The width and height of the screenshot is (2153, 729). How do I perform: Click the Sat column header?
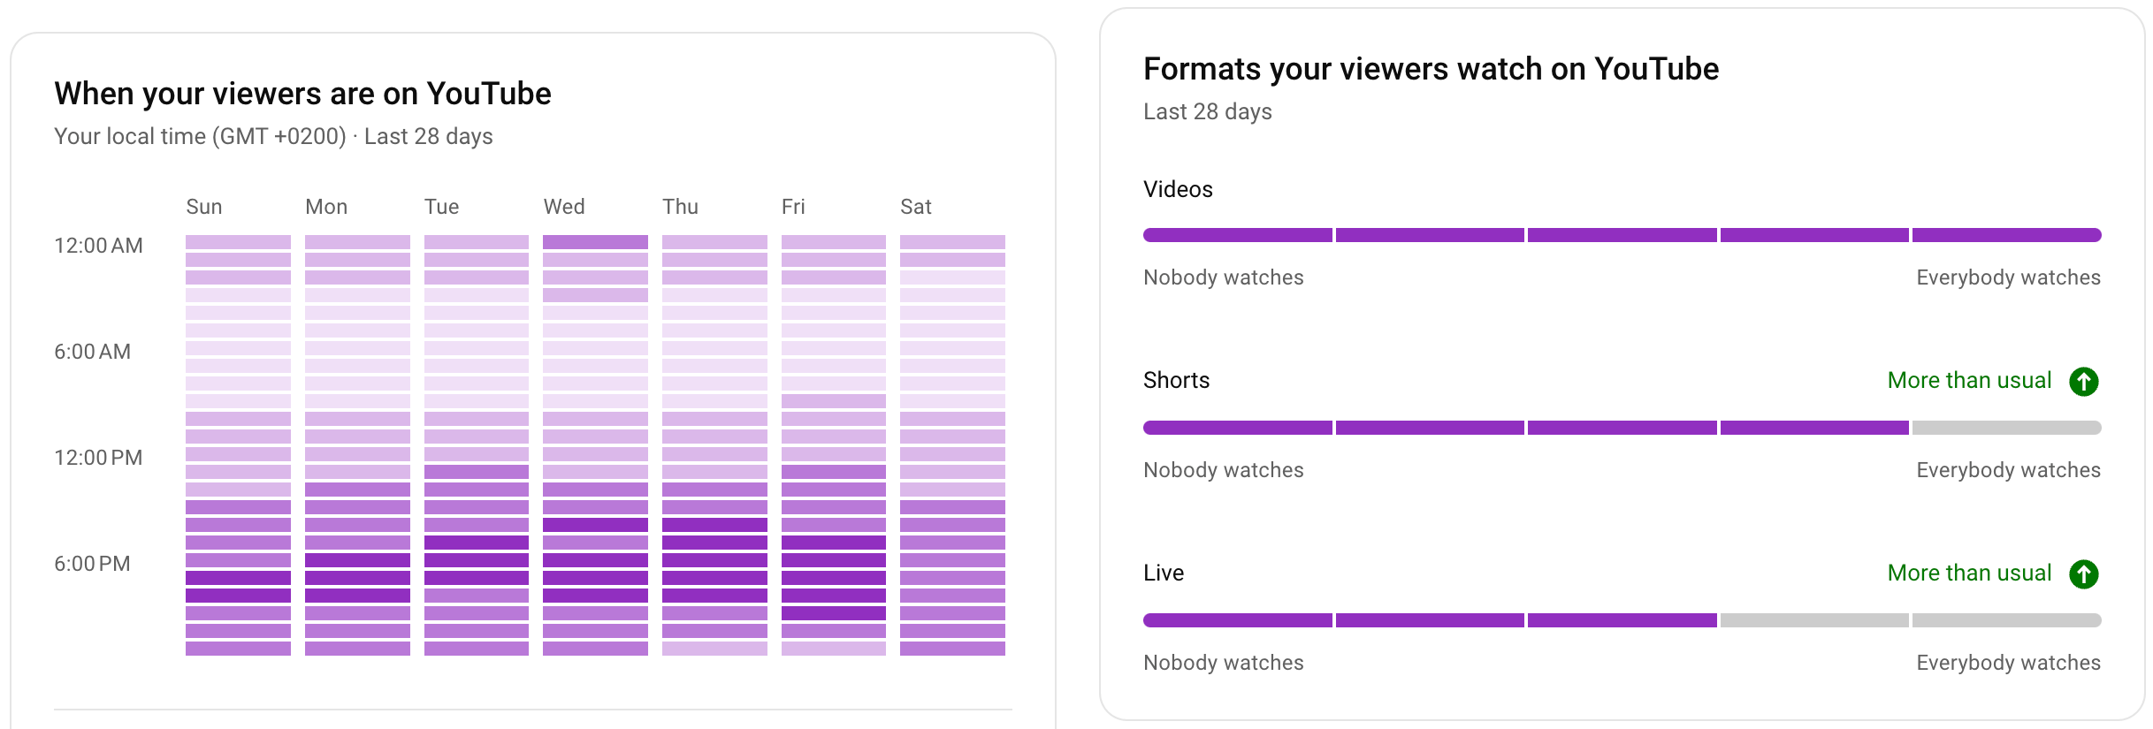pos(916,207)
